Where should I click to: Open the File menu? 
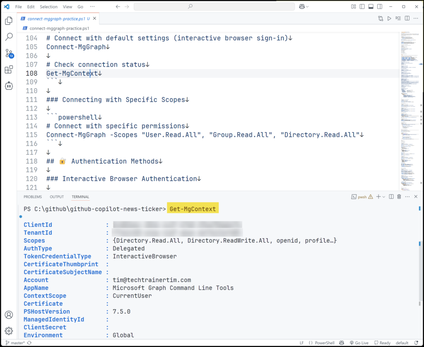coord(18,7)
